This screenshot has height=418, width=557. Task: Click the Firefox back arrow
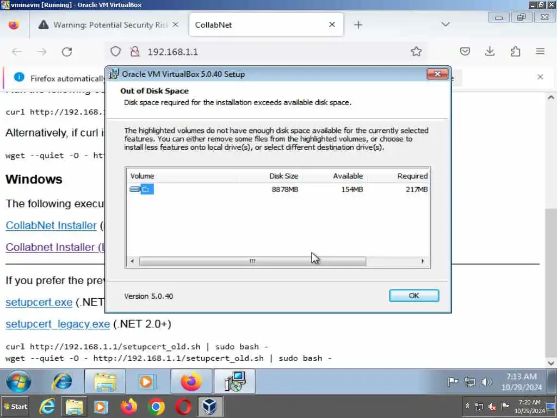[x=17, y=52]
